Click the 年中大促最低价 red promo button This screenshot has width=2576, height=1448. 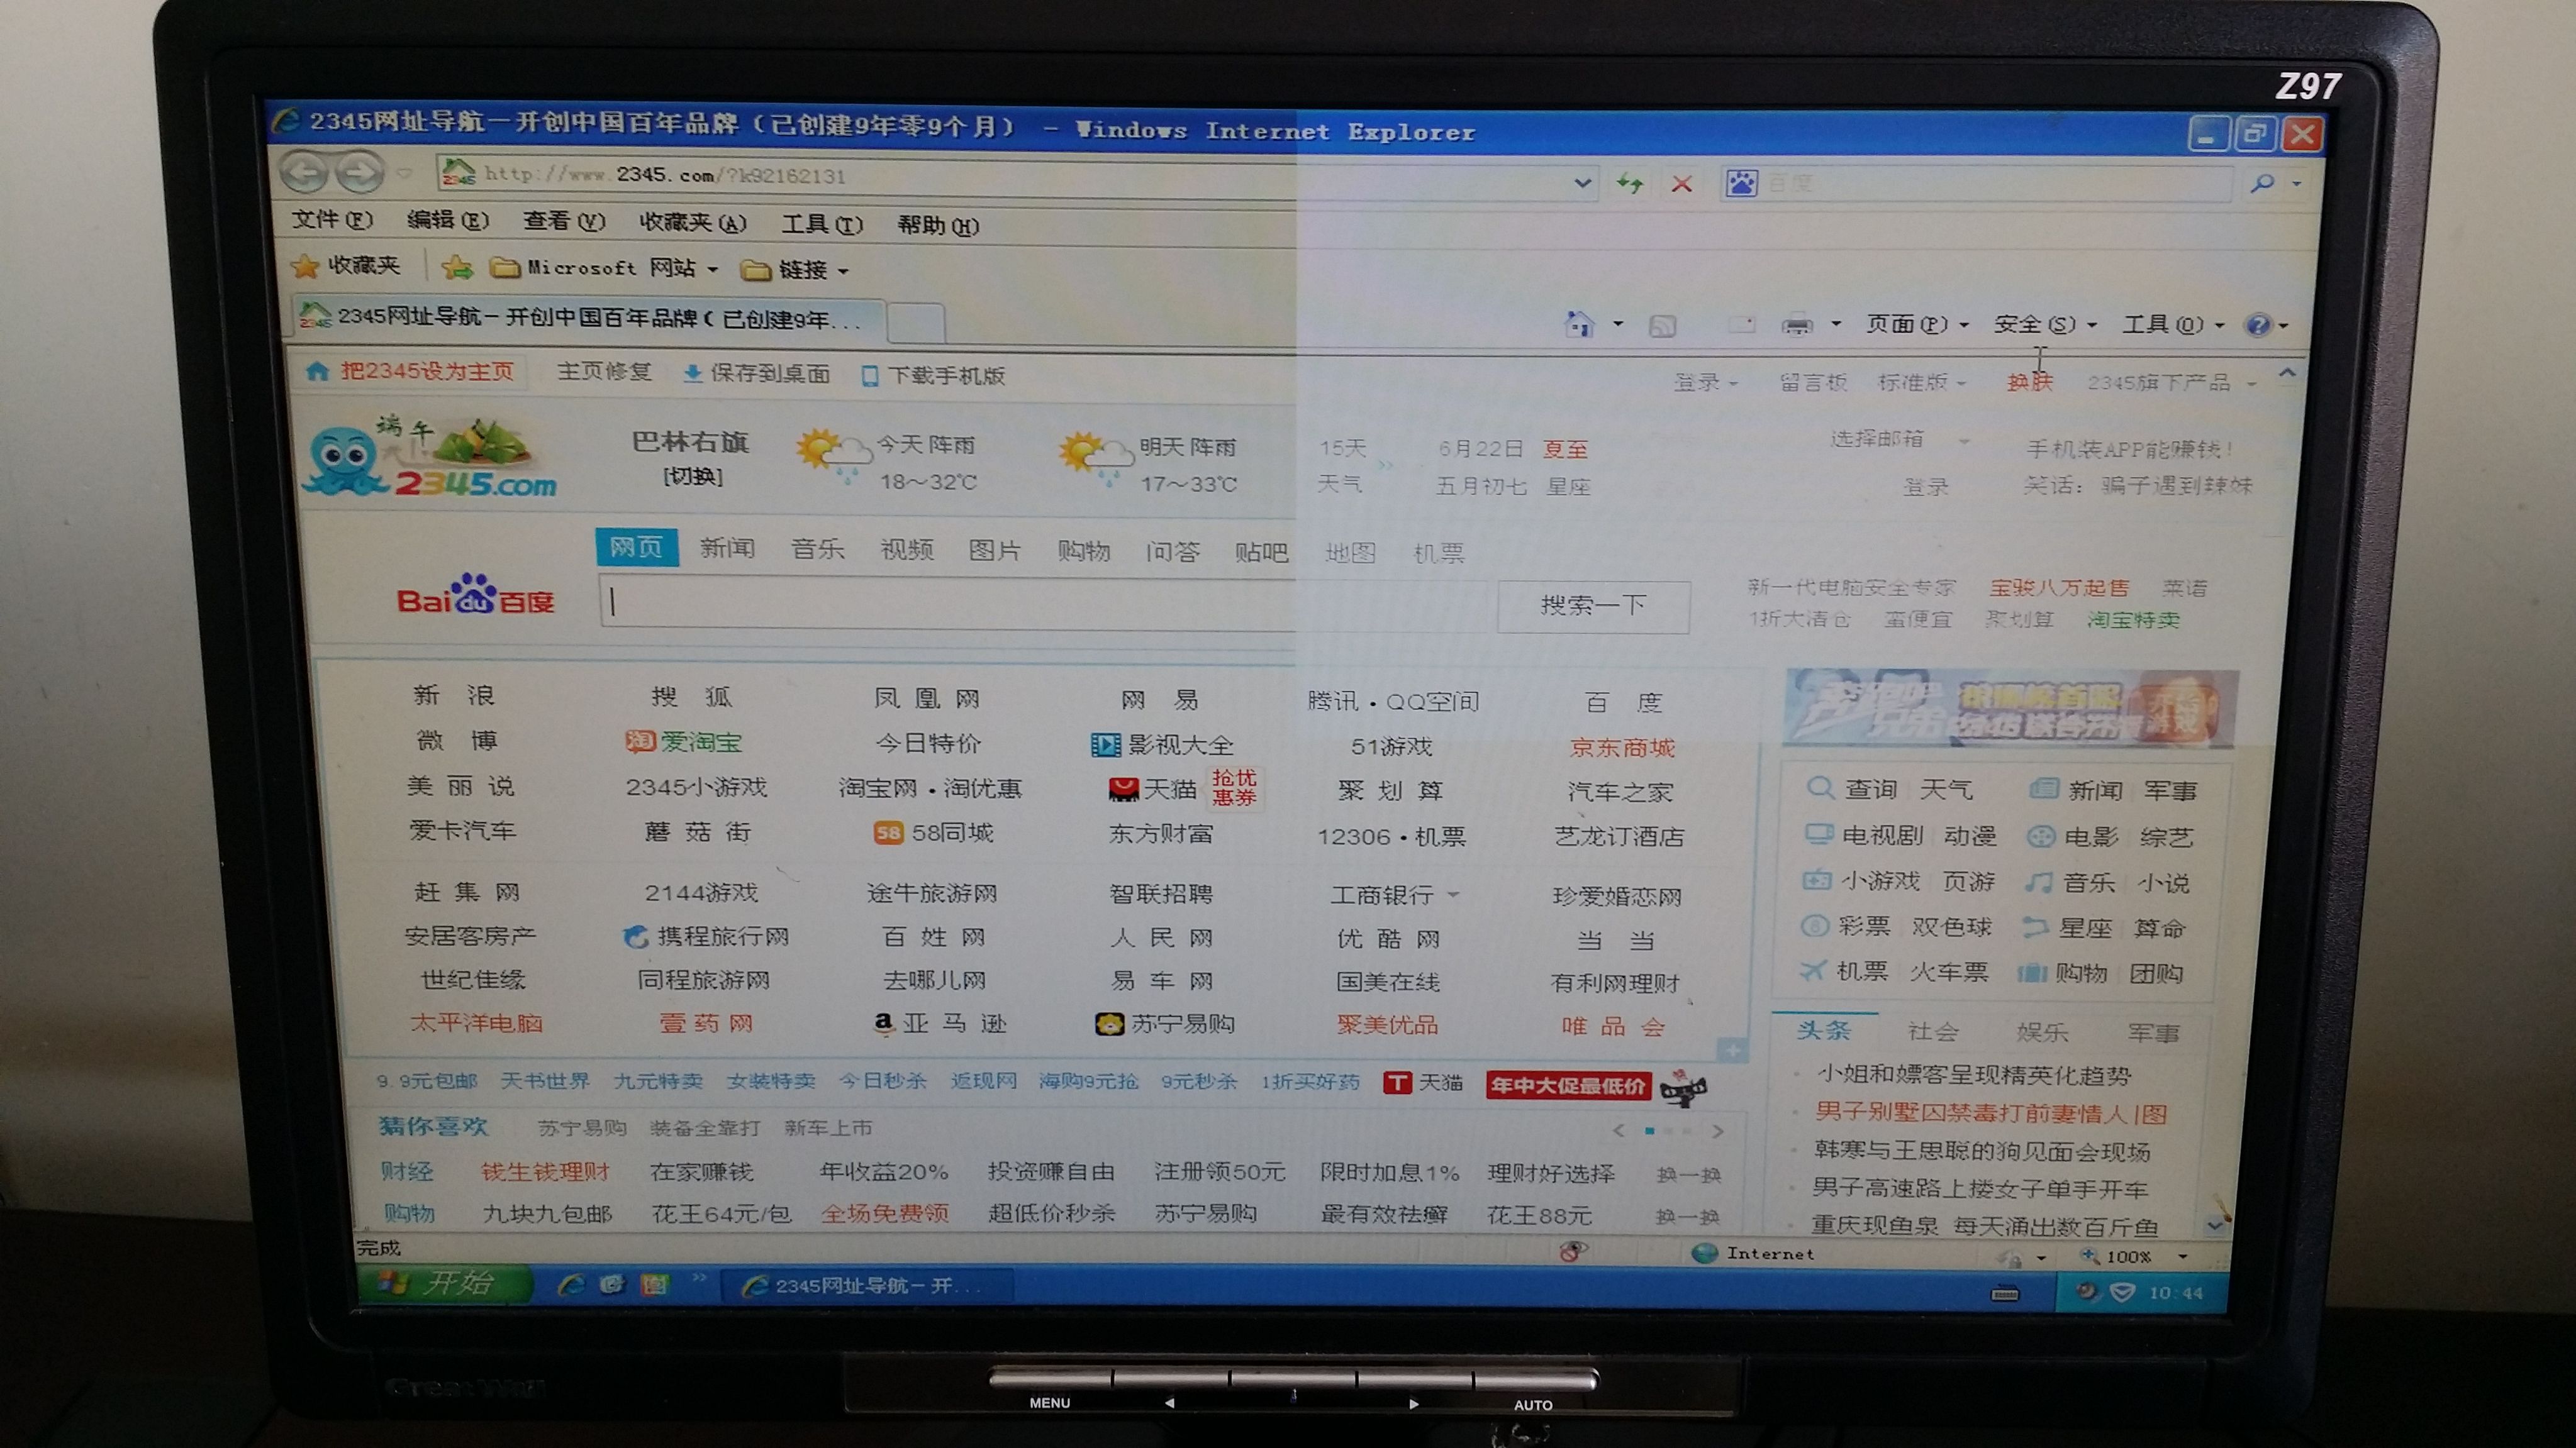point(1567,1085)
